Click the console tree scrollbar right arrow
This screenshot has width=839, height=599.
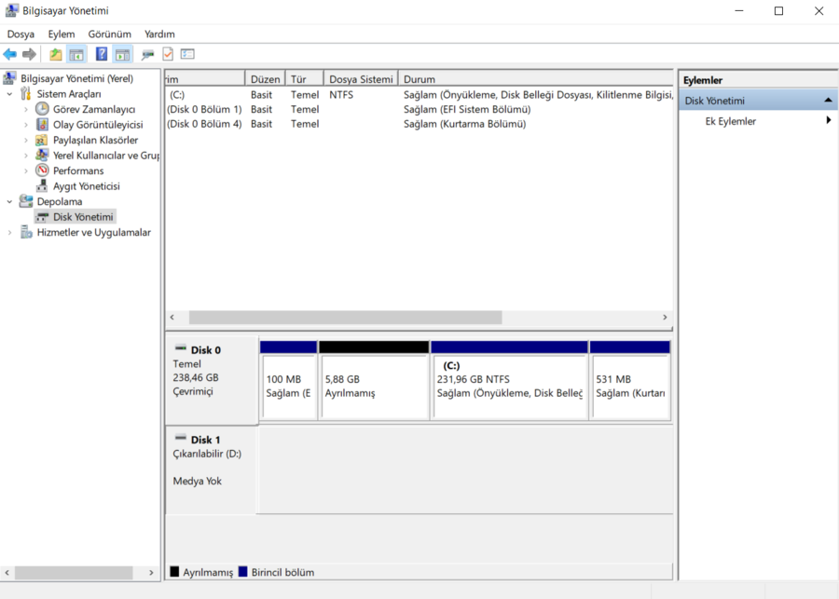click(x=151, y=573)
